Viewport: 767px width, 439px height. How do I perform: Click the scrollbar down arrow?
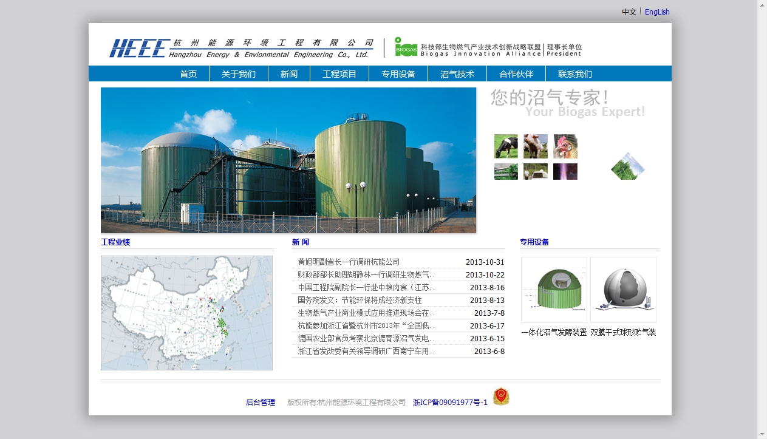[x=762, y=434]
